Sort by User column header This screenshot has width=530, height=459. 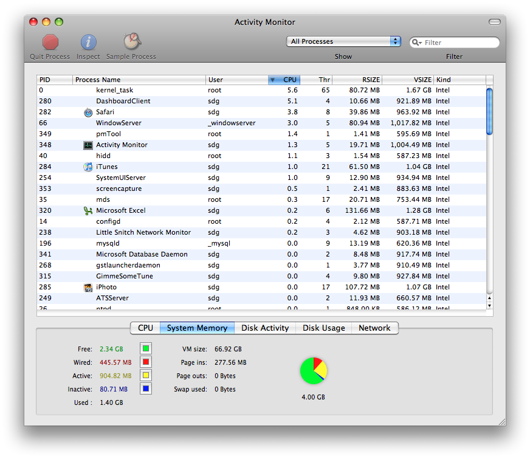(237, 80)
